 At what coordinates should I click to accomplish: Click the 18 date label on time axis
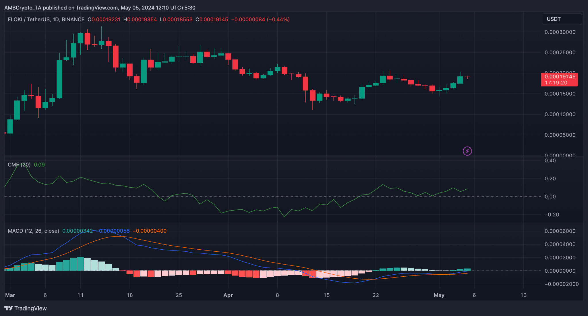click(x=130, y=295)
